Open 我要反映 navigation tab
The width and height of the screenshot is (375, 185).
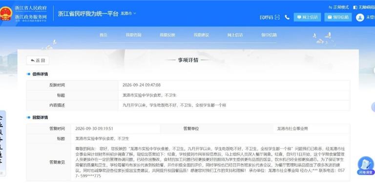(x=167, y=35)
